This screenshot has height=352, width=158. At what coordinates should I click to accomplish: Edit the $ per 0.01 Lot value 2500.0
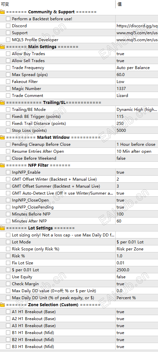(123, 270)
